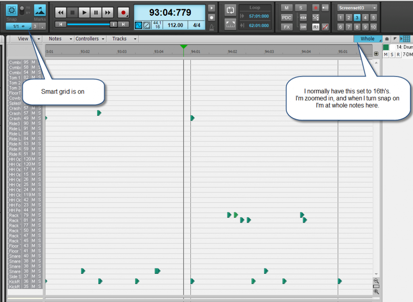Click the FX bypass button
The width and height of the screenshot is (413, 302).
pos(286,27)
